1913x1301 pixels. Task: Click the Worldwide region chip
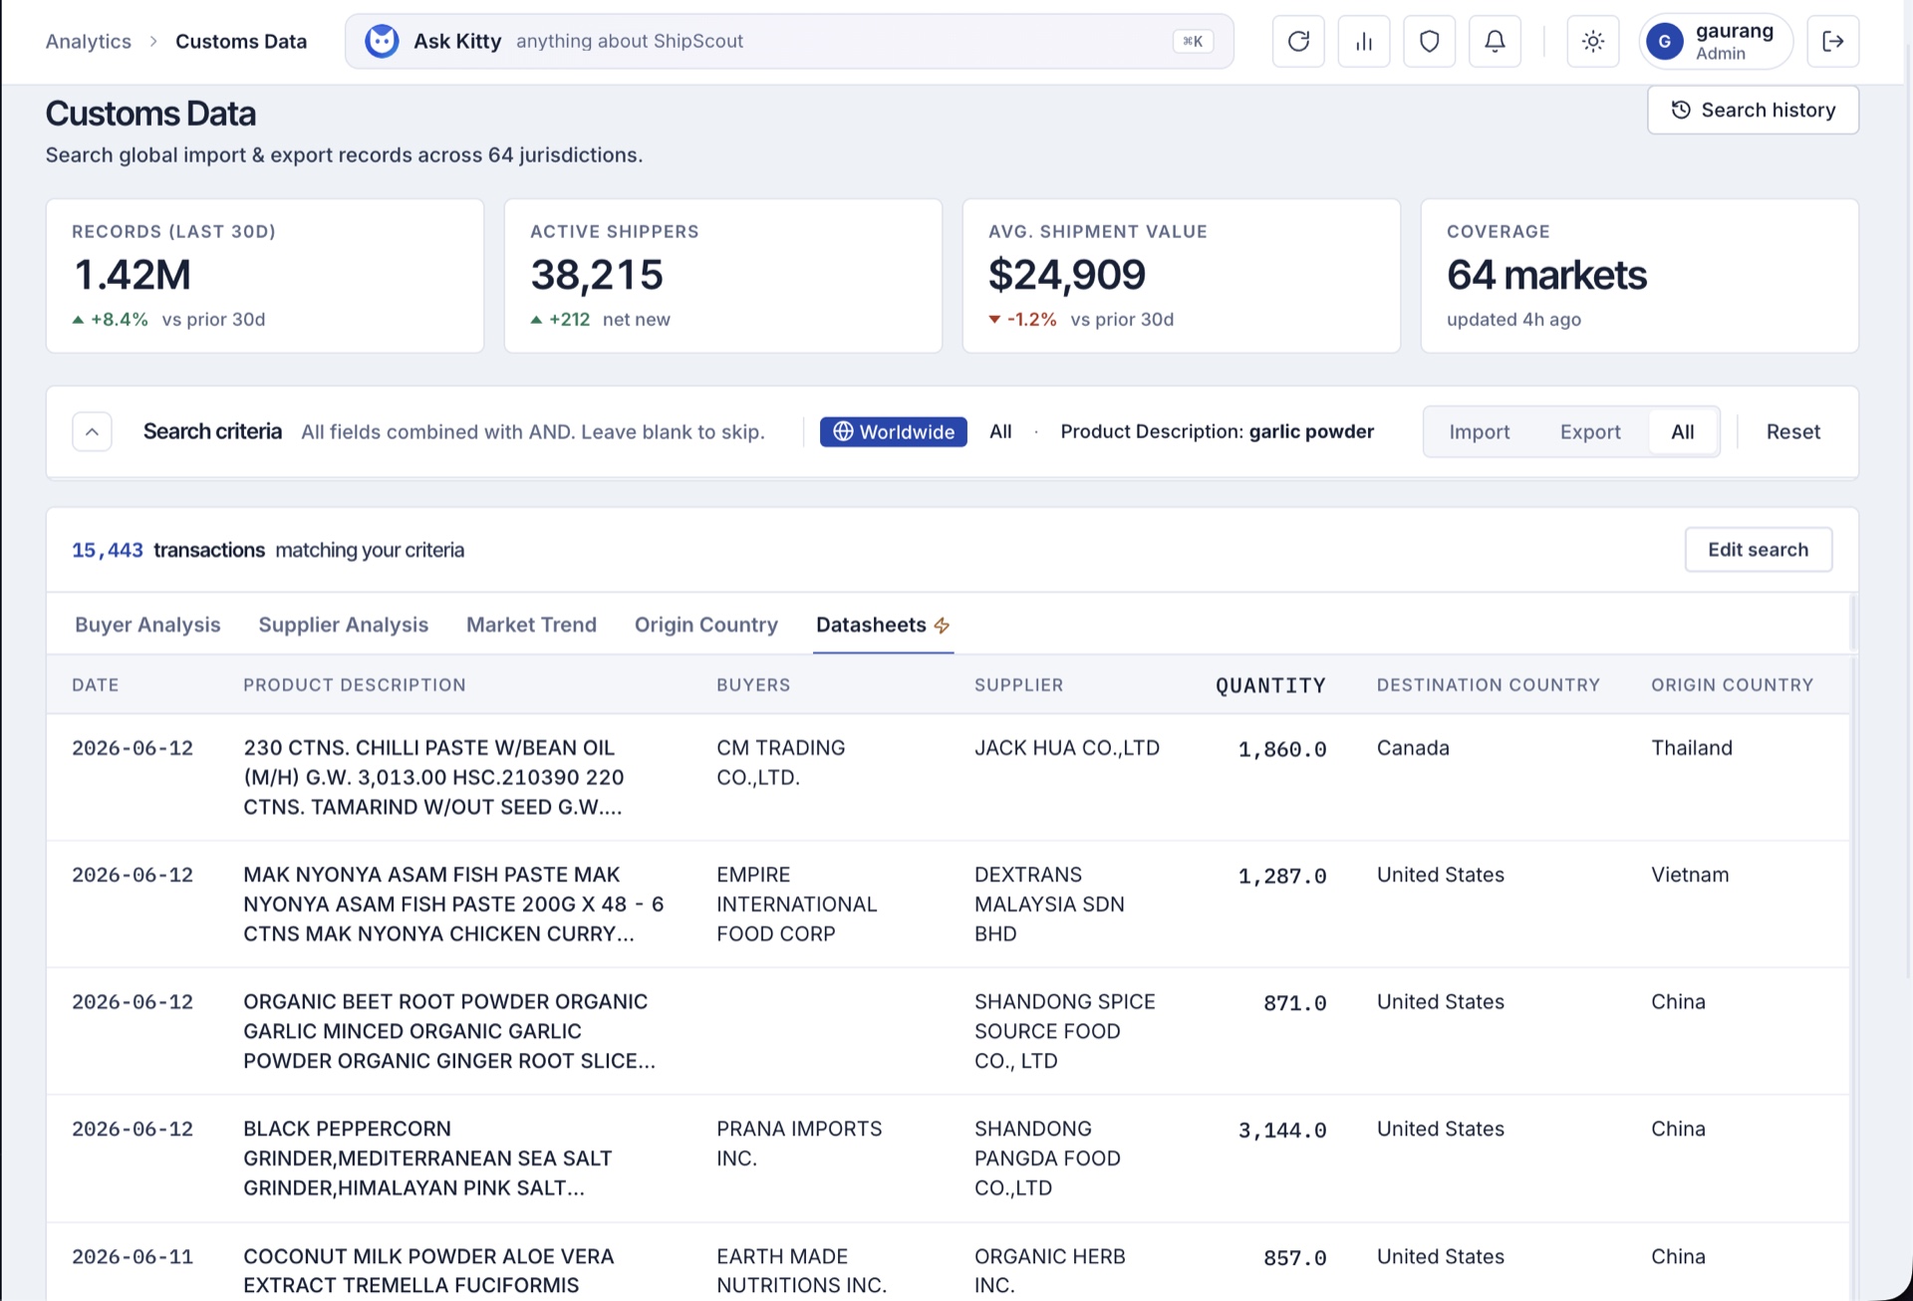pos(893,431)
